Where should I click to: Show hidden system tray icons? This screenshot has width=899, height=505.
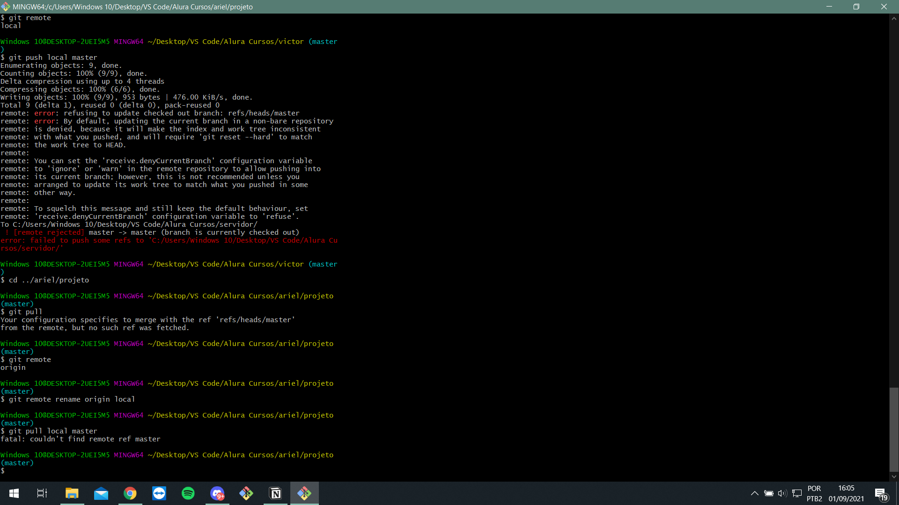754,493
